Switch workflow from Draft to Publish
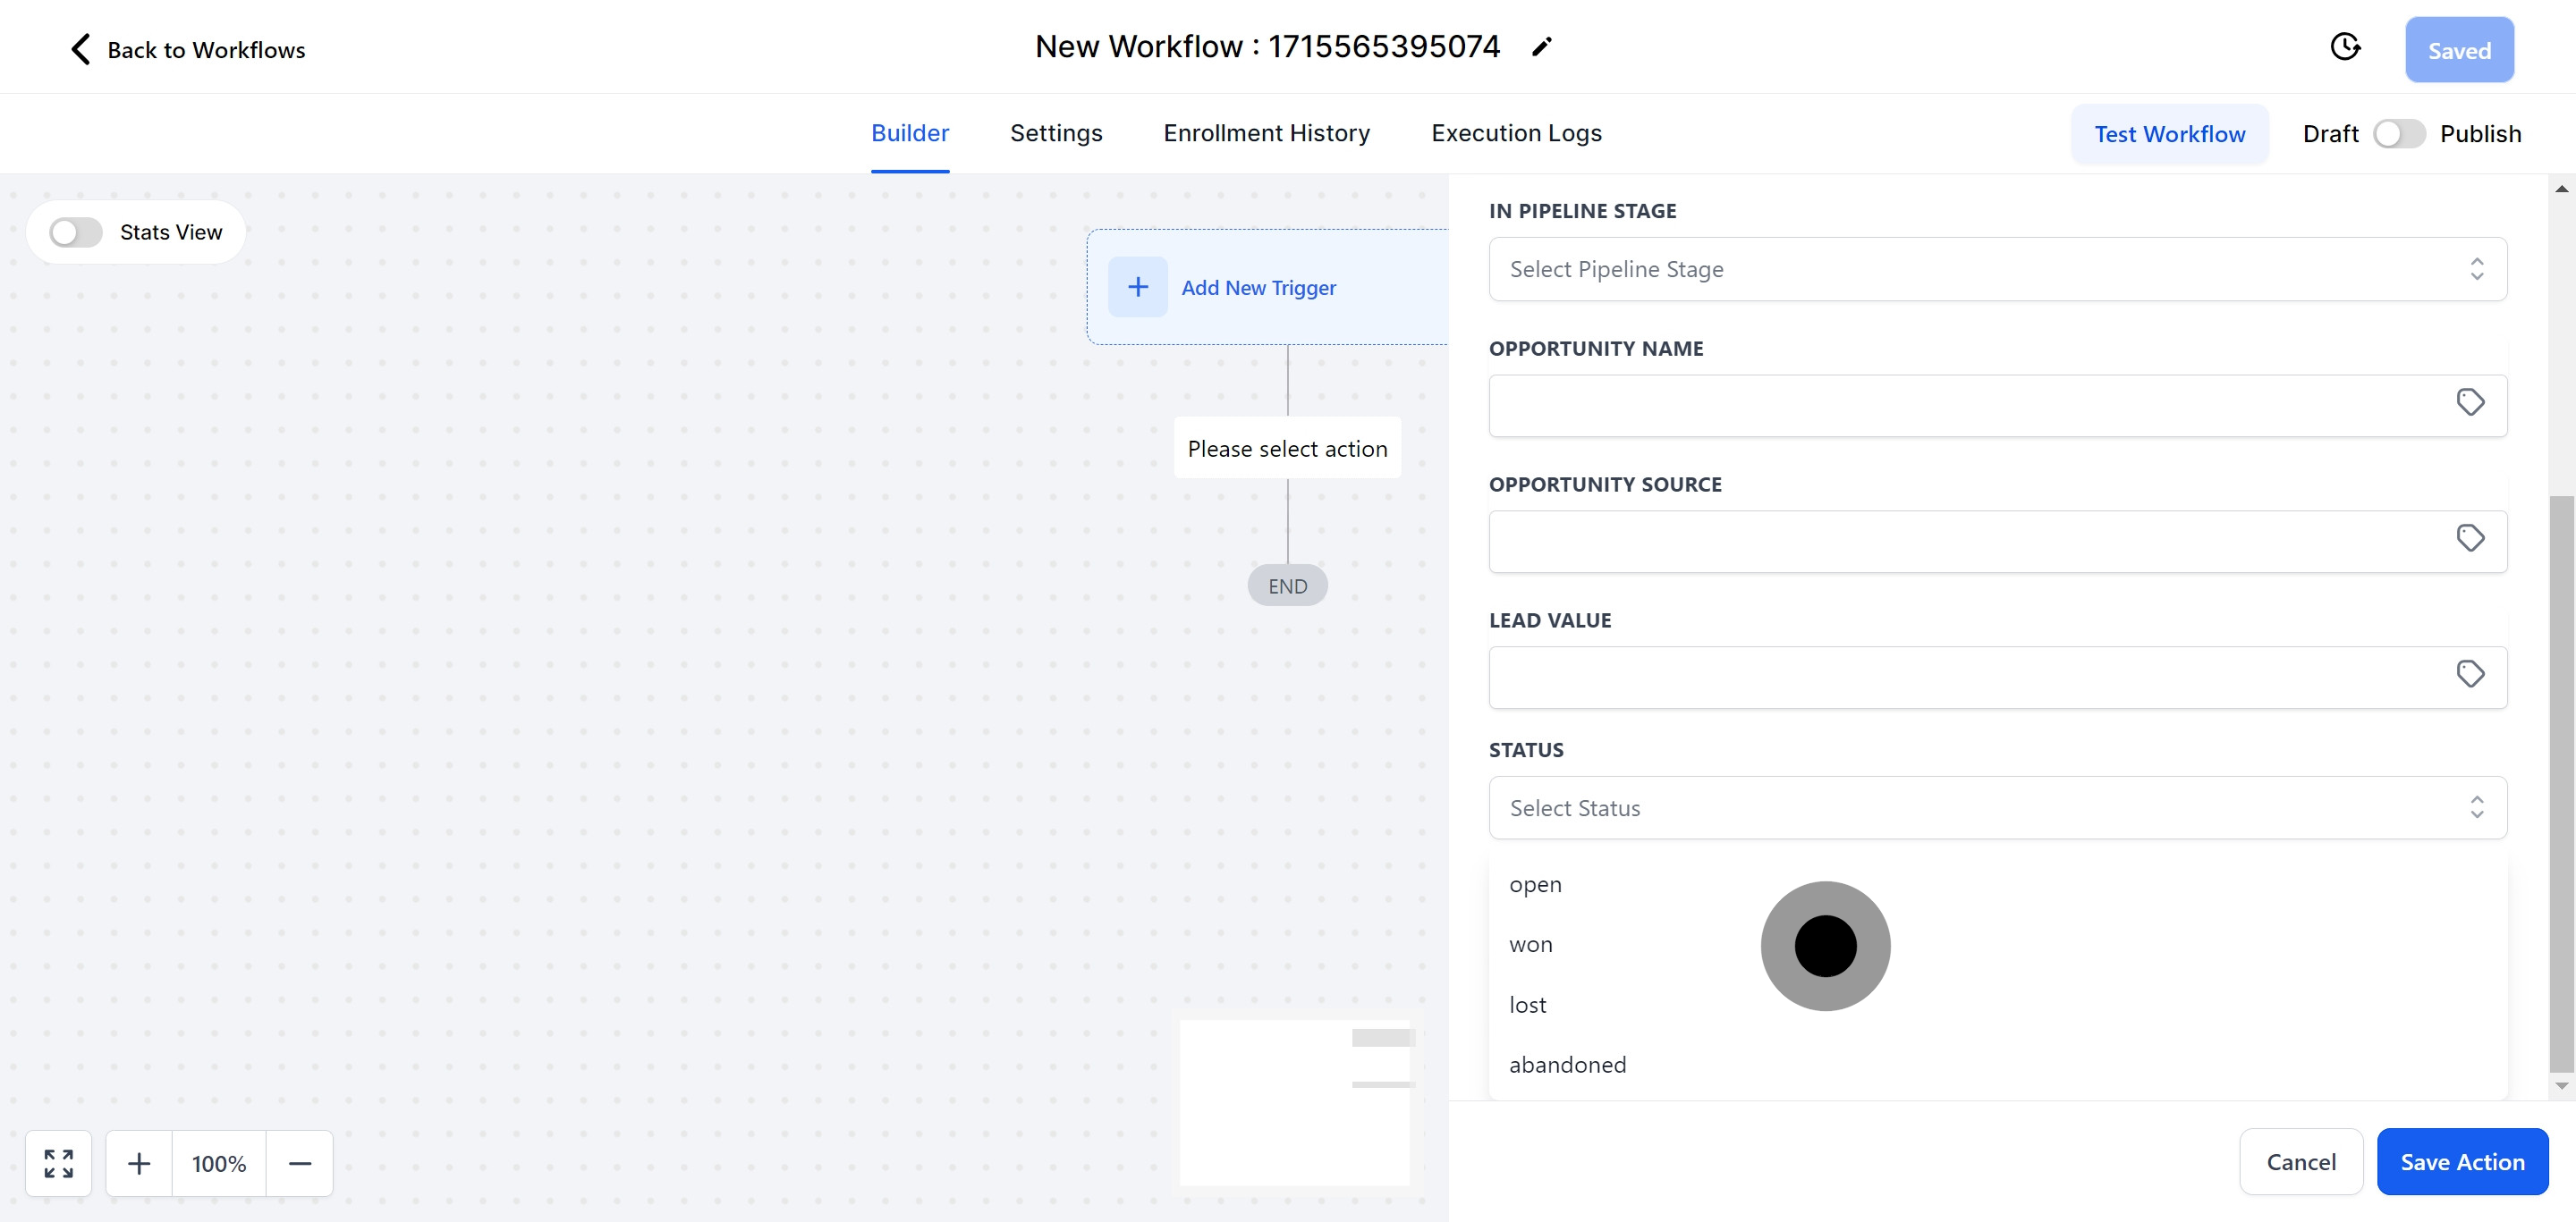 pyautogui.click(x=2400, y=133)
